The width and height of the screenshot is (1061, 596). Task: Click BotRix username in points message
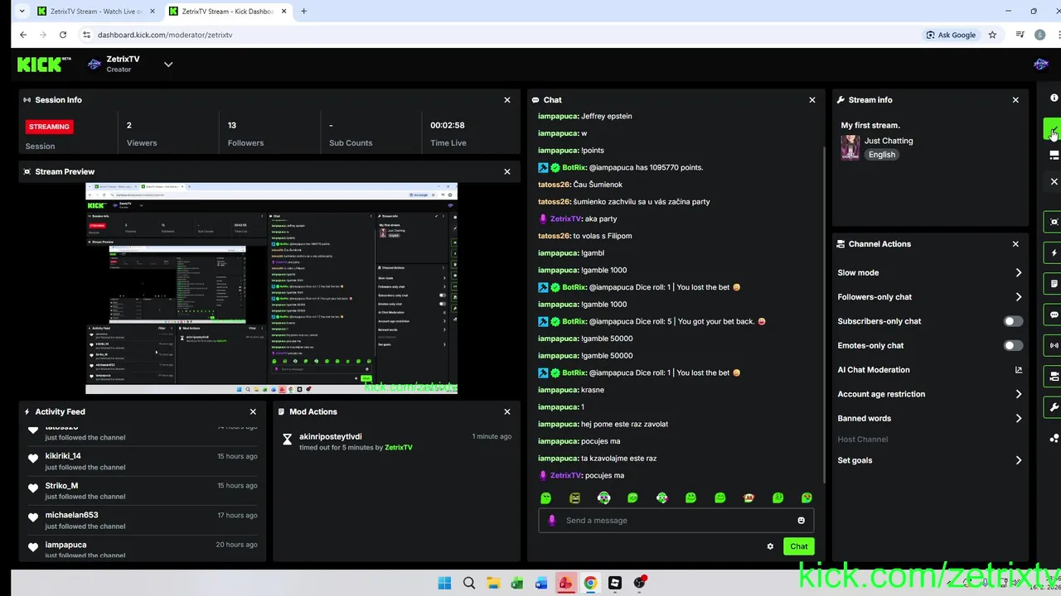tap(574, 167)
